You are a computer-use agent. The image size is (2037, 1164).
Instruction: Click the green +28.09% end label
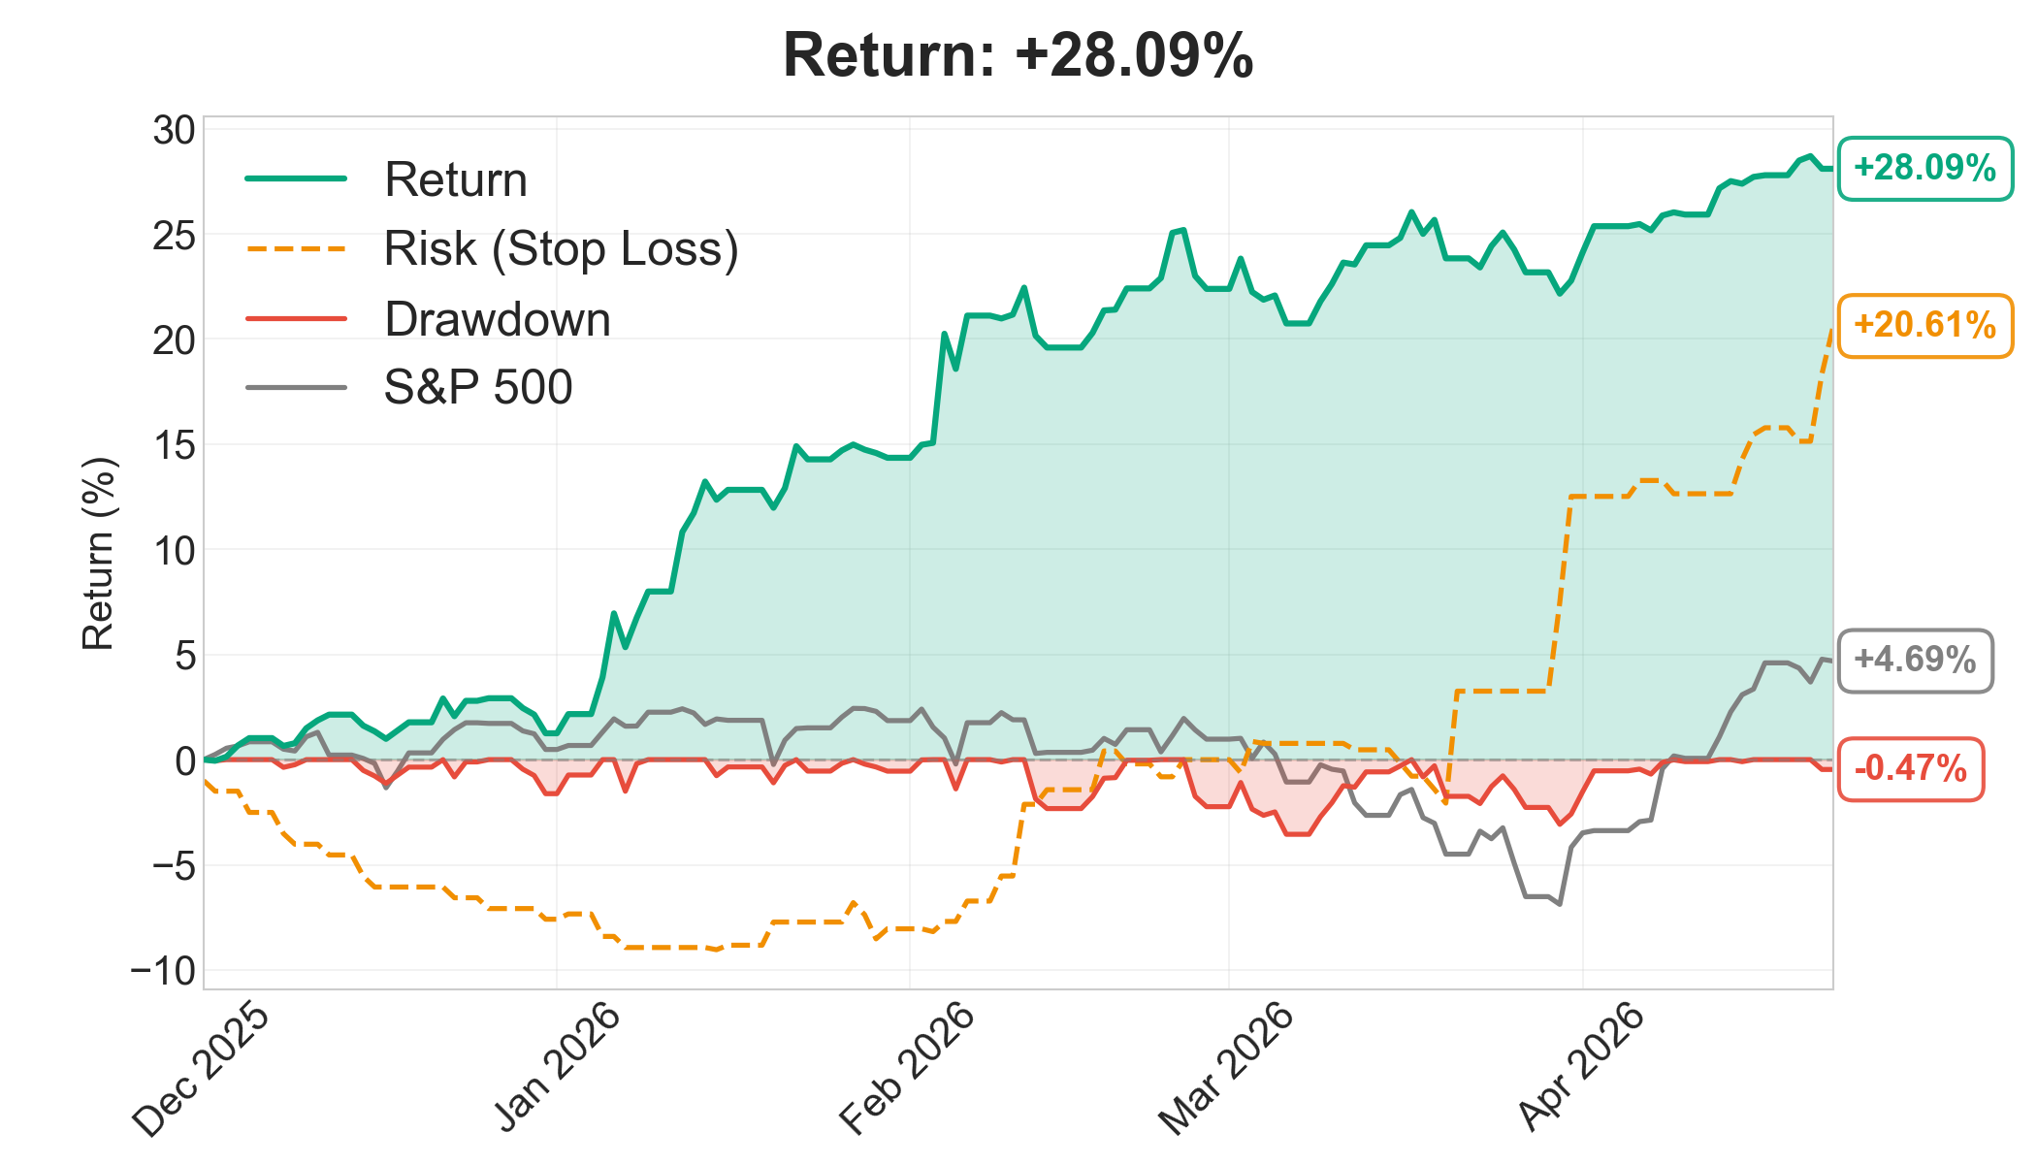pos(1924,168)
